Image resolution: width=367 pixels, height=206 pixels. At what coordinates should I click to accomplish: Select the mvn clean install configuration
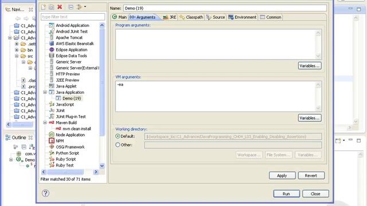[76, 129]
